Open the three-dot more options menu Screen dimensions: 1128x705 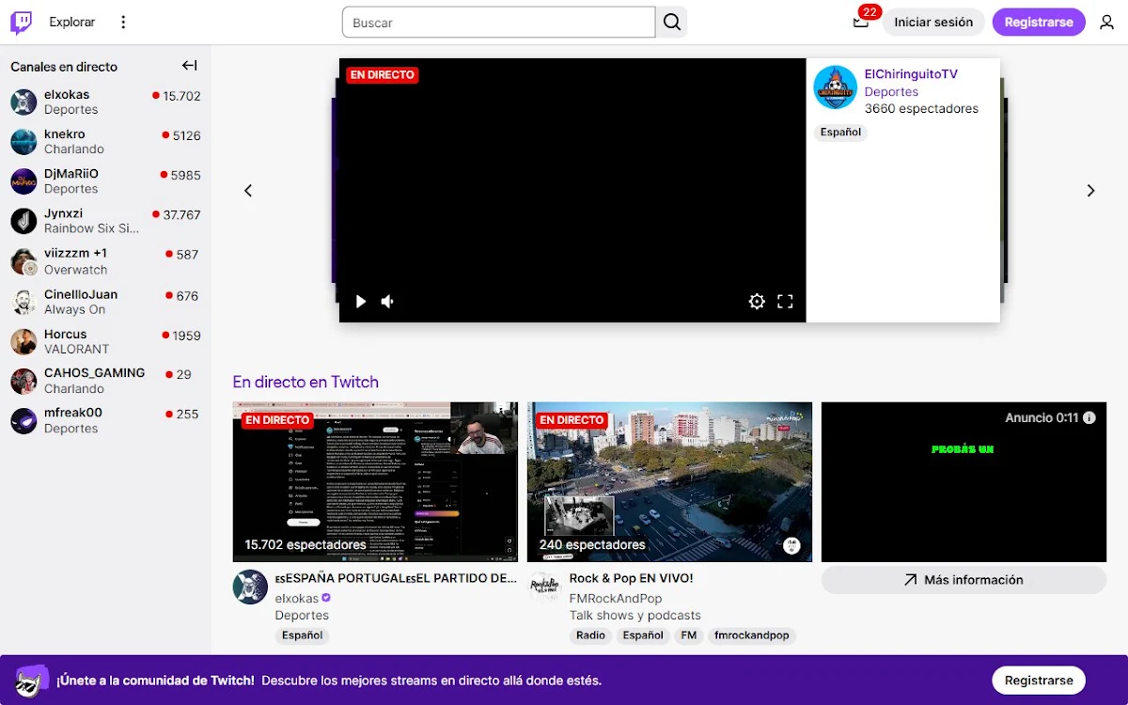(x=123, y=23)
